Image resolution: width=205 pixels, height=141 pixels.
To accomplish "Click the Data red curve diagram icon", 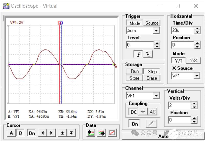I will pos(112,133).
